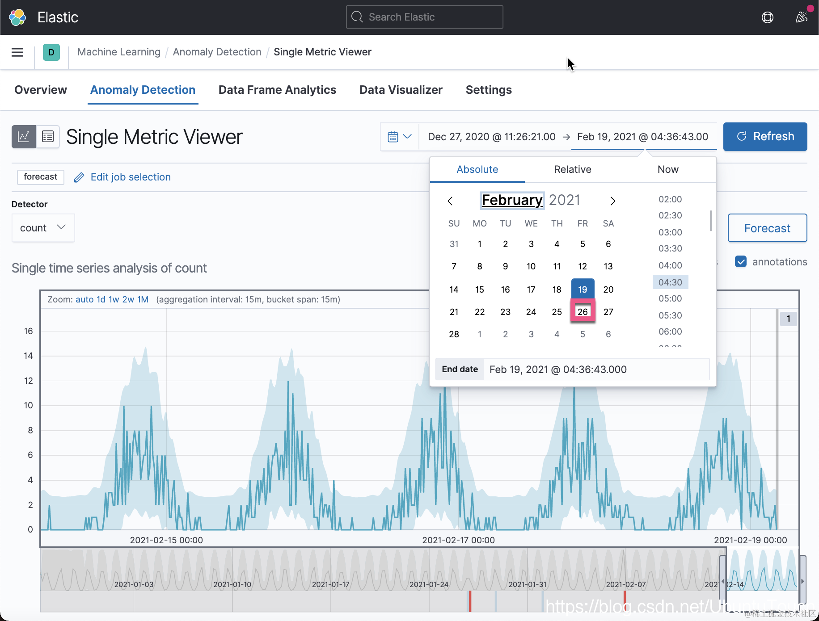Open the hamburger navigation menu
819x621 pixels.
coord(17,52)
